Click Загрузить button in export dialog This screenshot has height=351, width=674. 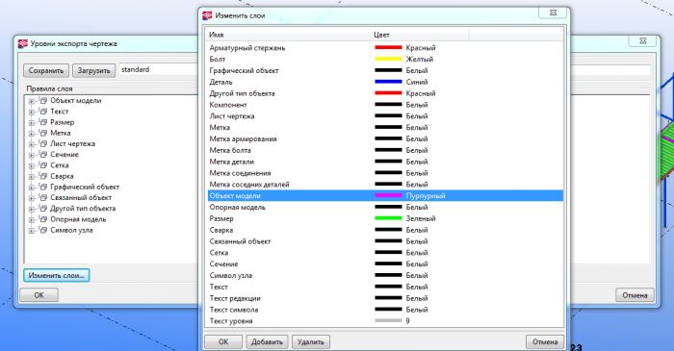[x=93, y=71]
